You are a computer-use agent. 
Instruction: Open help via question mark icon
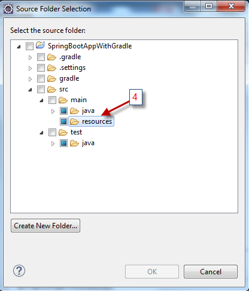(19, 271)
